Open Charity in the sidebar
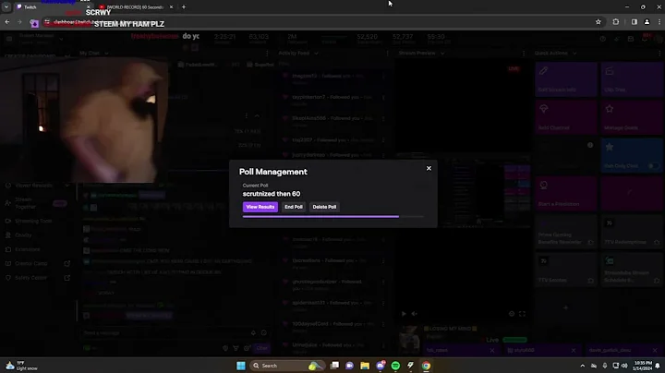 coord(37,235)
